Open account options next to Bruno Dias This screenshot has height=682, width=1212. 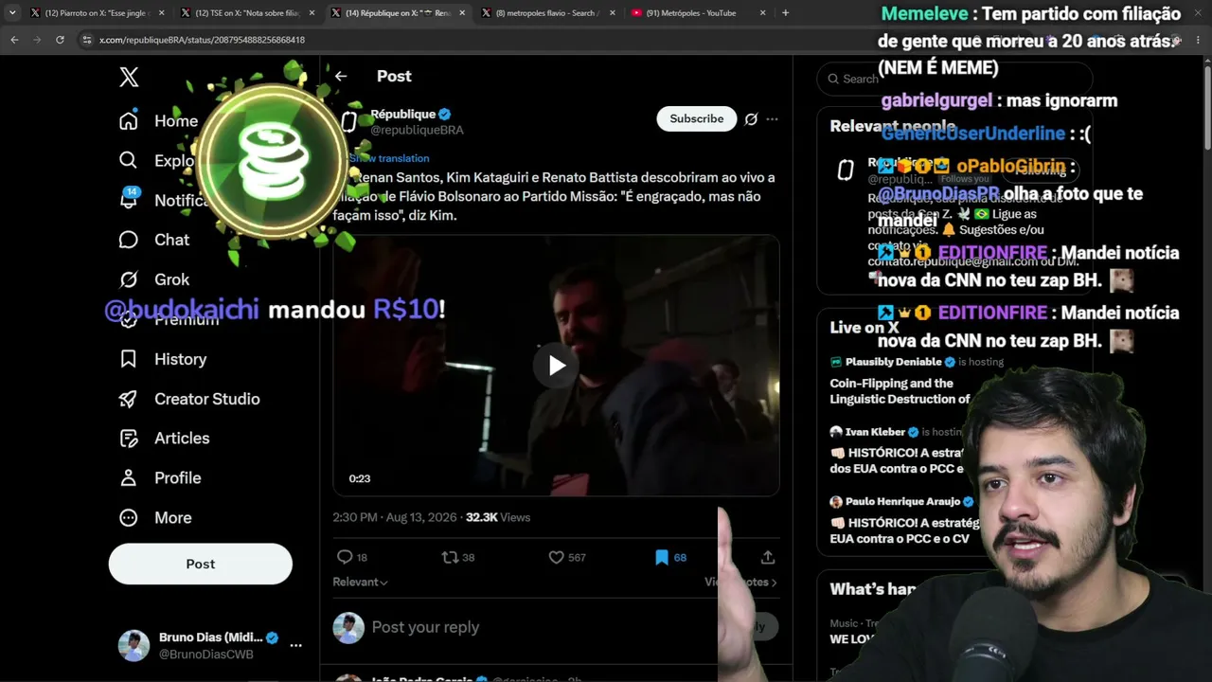click(295, 645)
